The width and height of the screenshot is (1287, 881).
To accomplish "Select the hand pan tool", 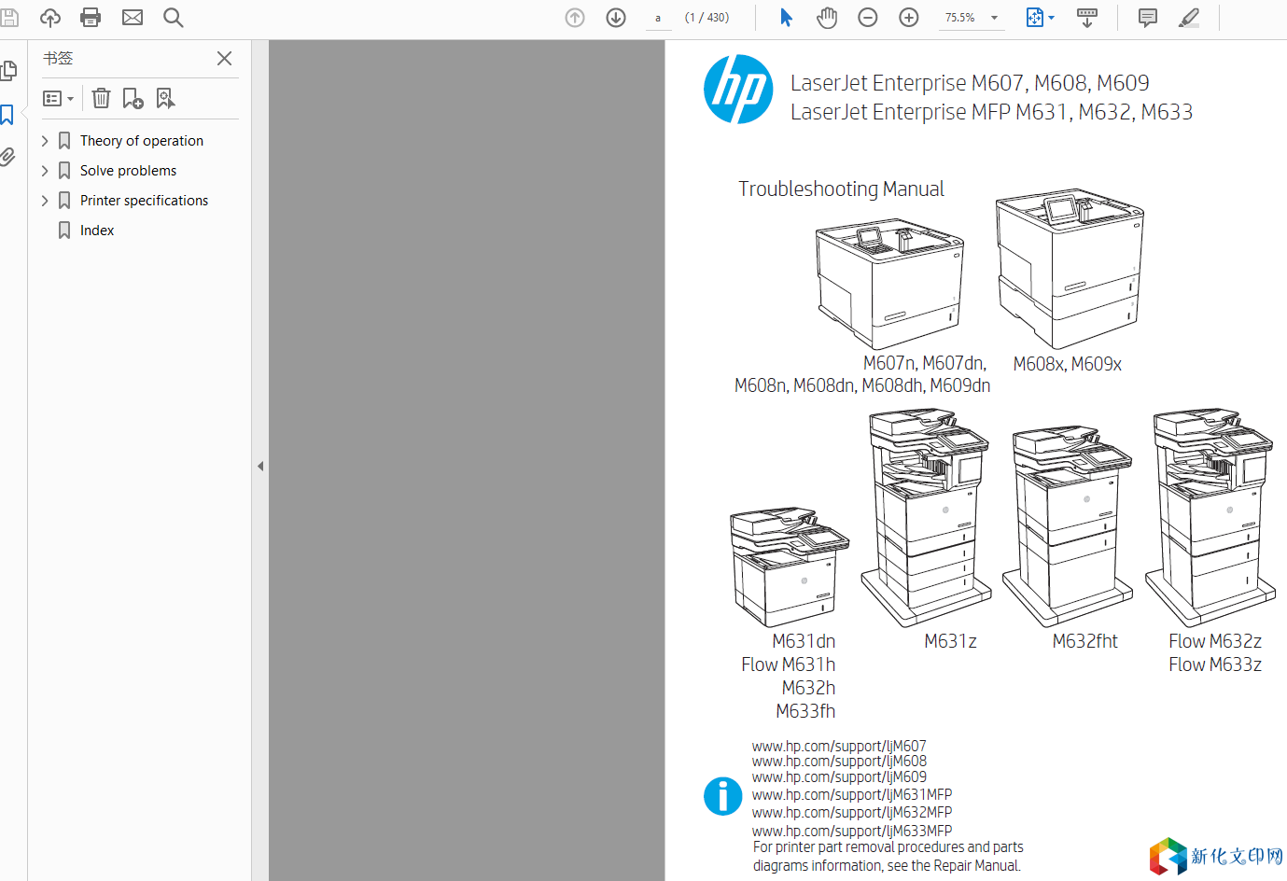I will pos(827,18).
